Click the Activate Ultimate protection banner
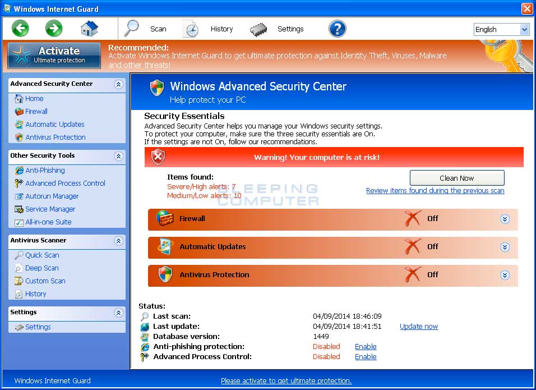The height and width of the screenshot is (390, 536). [53, 55]
